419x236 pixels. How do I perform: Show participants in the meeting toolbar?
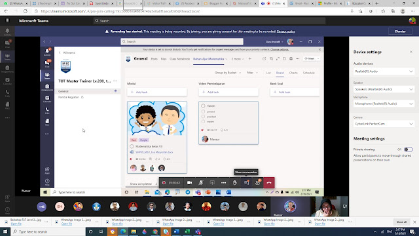click(x=257, y=183)
